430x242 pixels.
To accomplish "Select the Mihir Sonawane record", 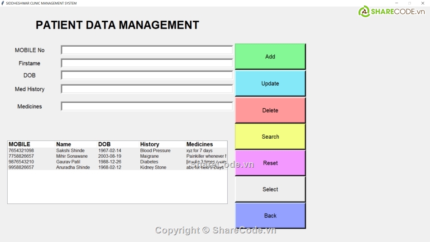I will [72, 156].
